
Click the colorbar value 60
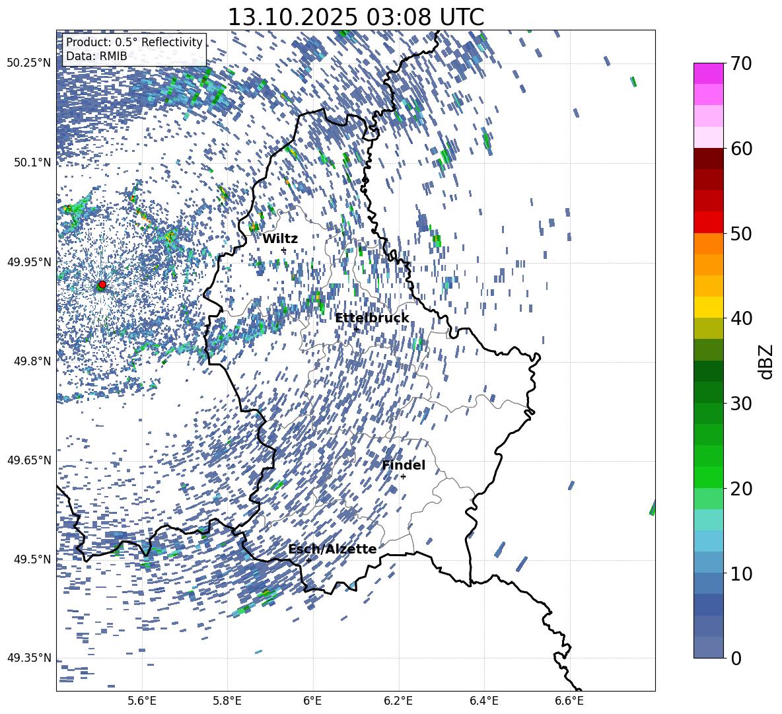coord(742,149)
